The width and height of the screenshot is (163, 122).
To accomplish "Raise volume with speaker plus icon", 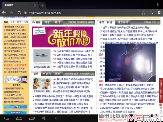I will [x=57, y=118].
